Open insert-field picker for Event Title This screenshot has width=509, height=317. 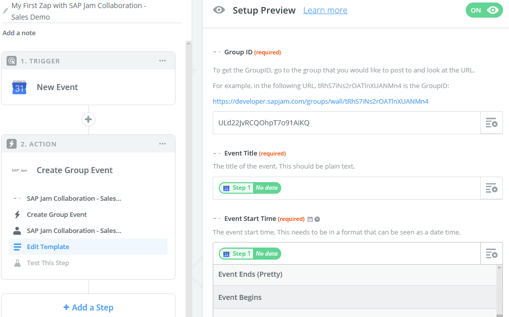tap(491, 188)
